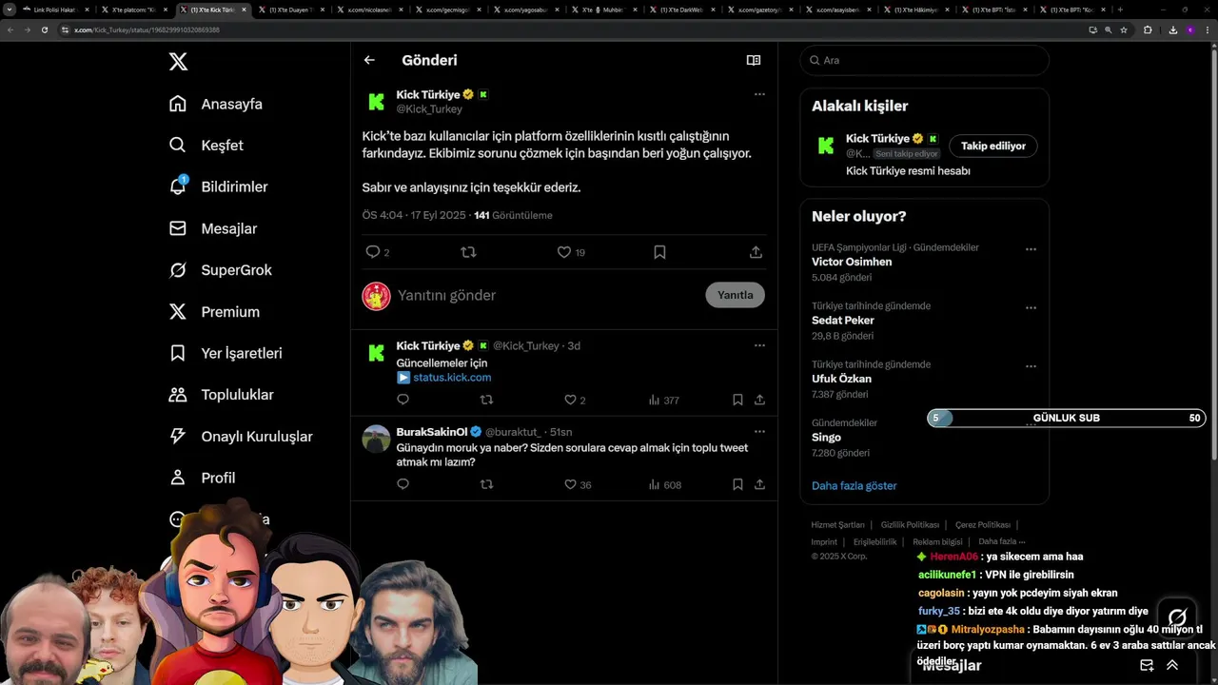Screen dimensions: 1218x685
Task: Open SuperGrok in the sidebar
Action: [221, 270]
